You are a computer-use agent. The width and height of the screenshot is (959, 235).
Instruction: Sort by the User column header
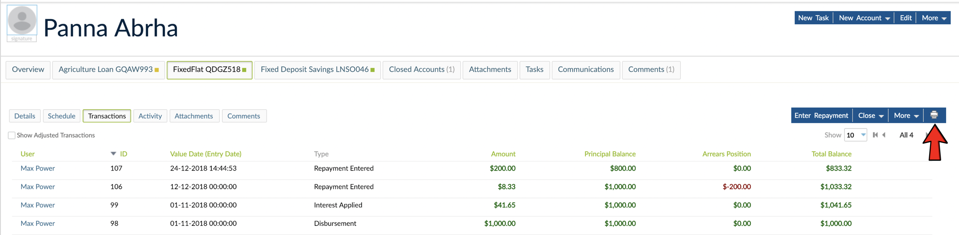point(28,154)
